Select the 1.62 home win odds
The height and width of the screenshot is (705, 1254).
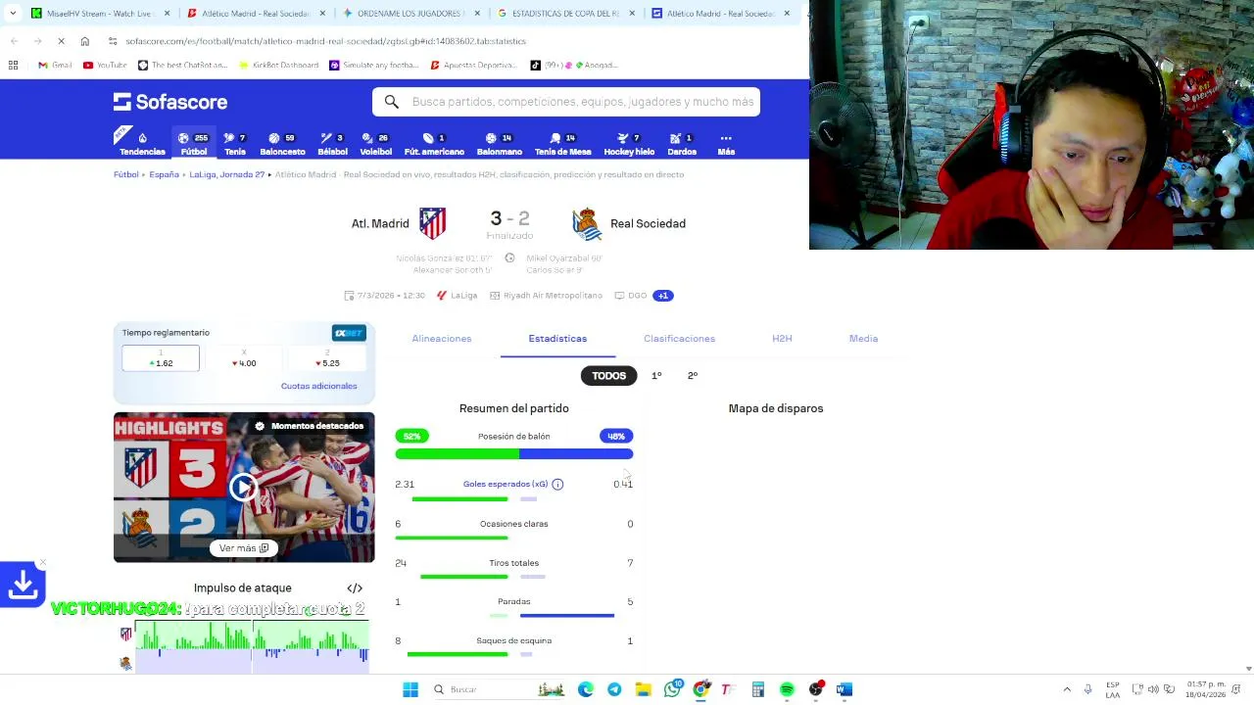161,358
